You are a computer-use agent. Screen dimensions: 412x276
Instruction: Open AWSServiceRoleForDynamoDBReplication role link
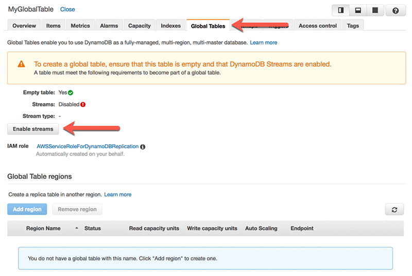point(88,146)
